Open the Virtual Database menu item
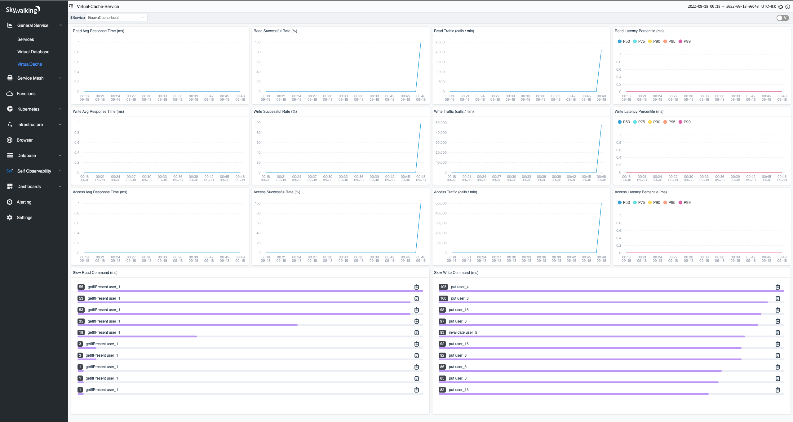Screen dimensions: 793x422 (33, 52)
